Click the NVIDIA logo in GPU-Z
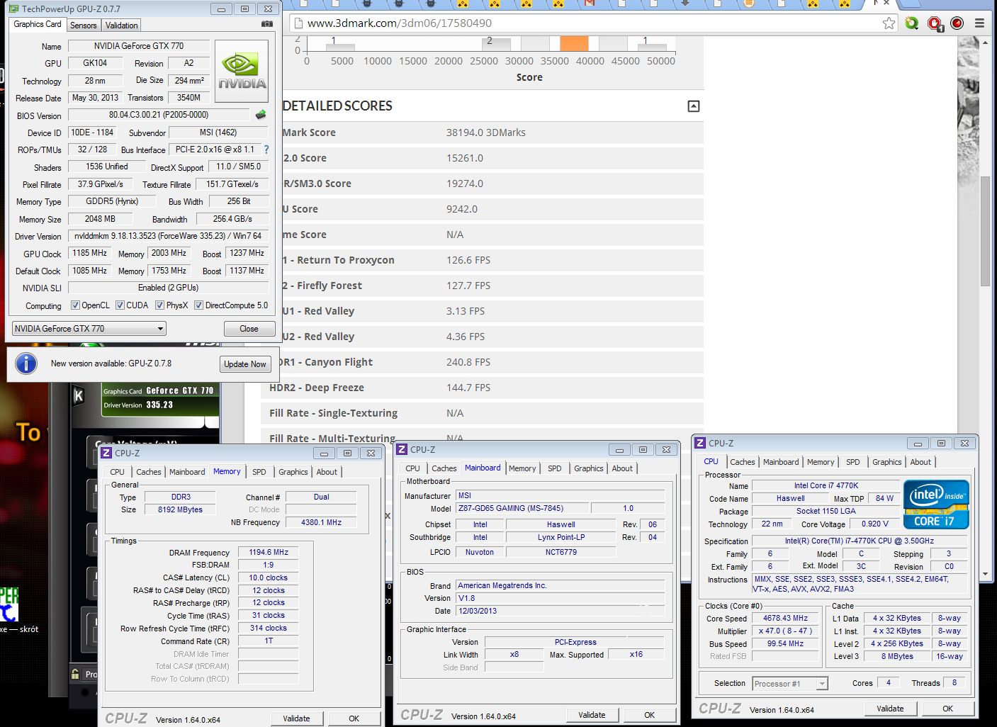The height and width of the screenshot is (727, 997). coord(242,72)
